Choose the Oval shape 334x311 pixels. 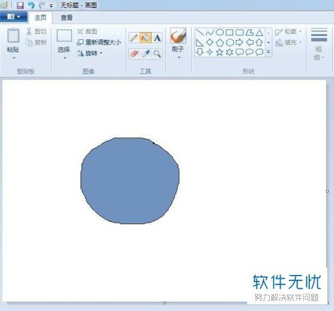point(220,33)
